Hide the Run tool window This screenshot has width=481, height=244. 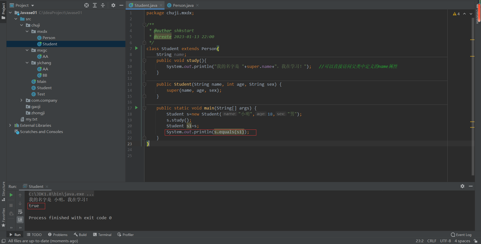[471, 186]
